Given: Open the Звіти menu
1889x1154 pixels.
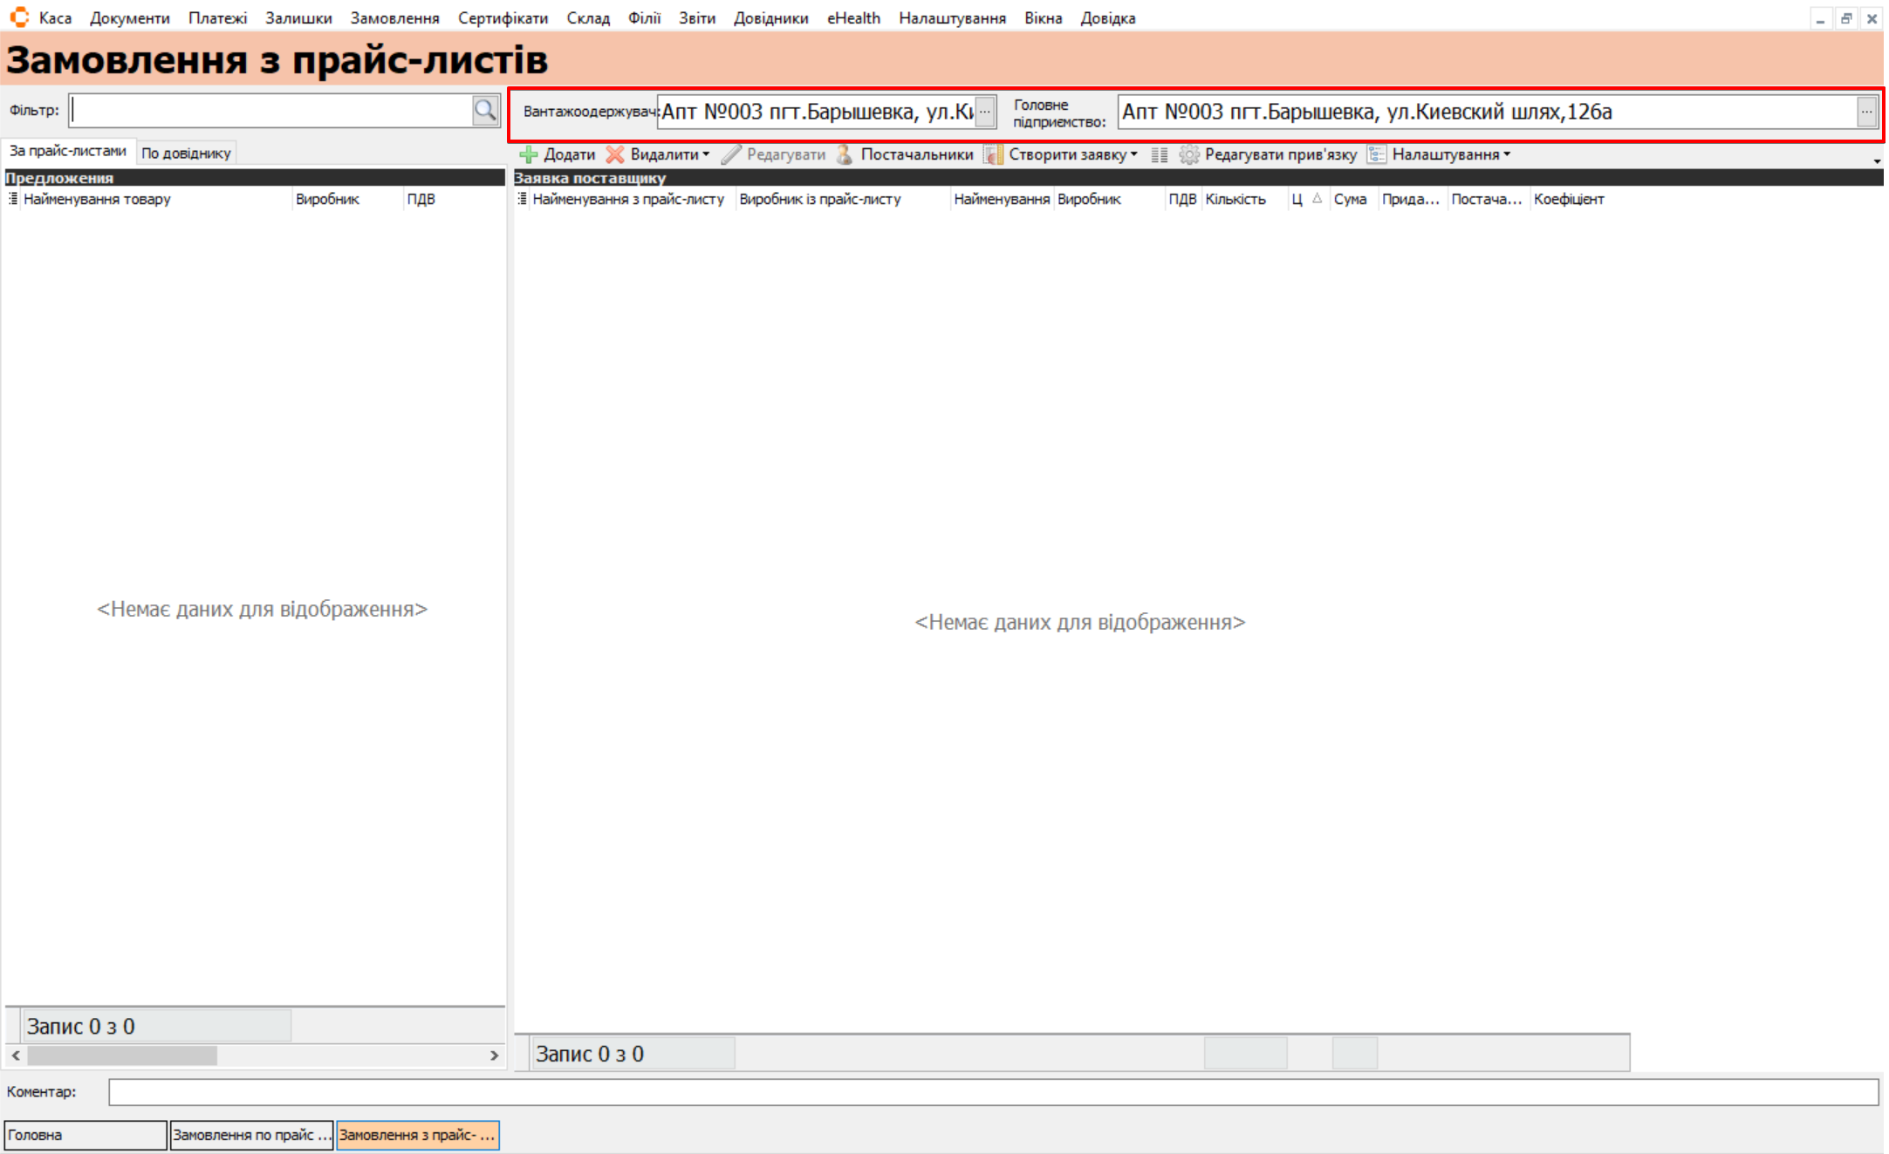Looking at the screenshot, I should (696, 17).
